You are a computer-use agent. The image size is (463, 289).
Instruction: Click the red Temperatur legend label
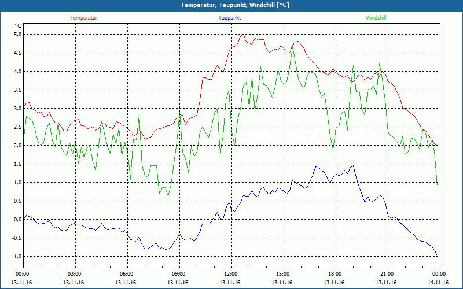[x=83, y=18]
